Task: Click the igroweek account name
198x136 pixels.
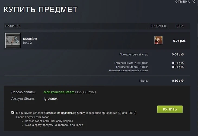Action: pos(50,99)
